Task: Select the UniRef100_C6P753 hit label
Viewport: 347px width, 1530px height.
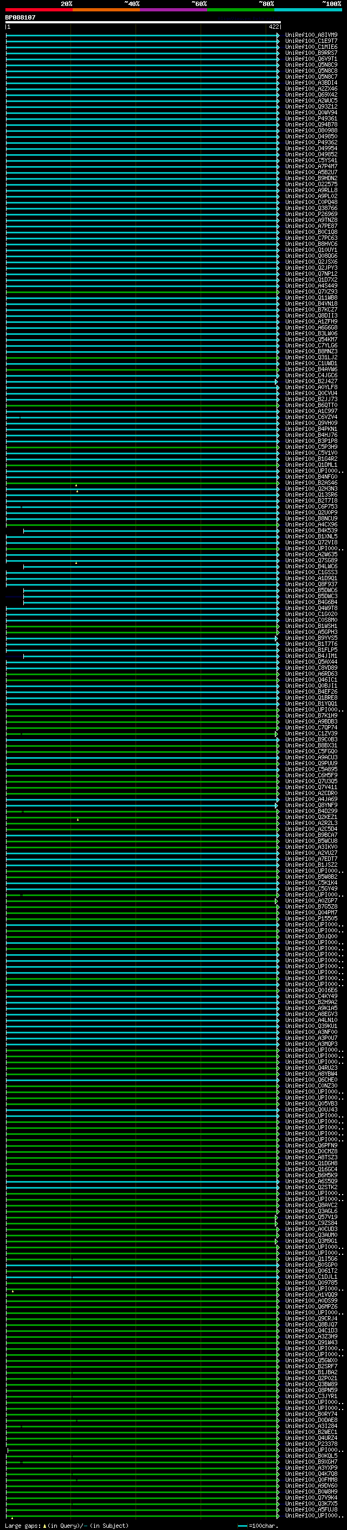Action: pyautogui.click(x=311, y=506)
